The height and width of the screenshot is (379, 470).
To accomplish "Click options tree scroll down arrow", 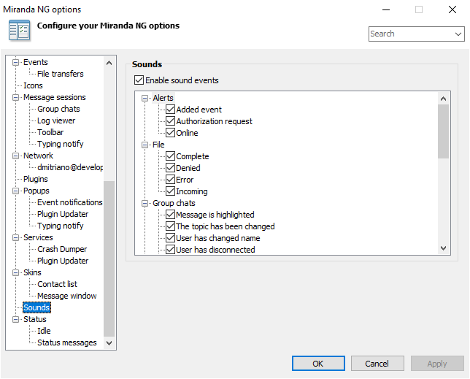I will pos(109,343).
